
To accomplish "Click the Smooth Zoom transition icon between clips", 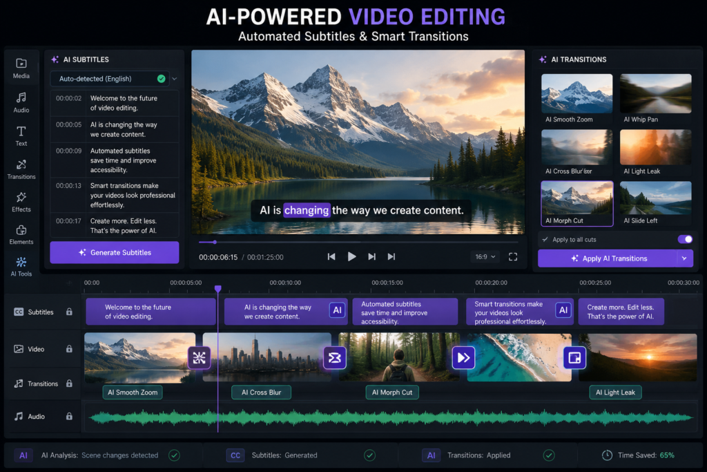I will click(x=200, y=358).
